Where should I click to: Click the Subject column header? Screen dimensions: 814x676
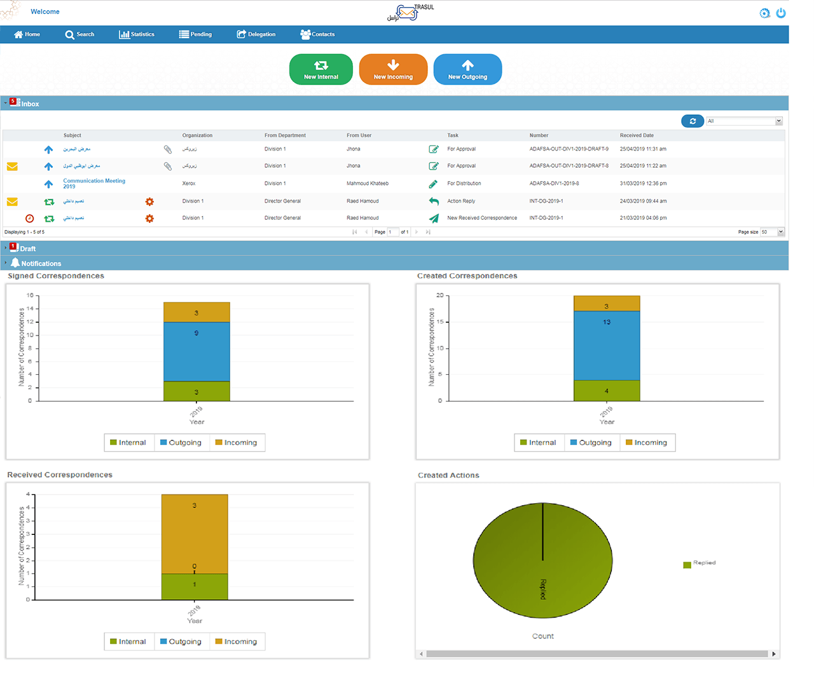click(72, 135)
